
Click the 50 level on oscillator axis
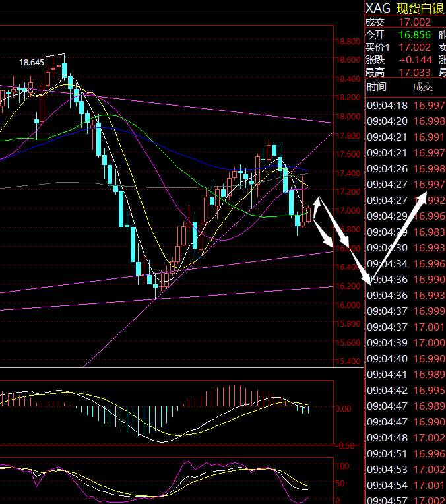[340, 483]
